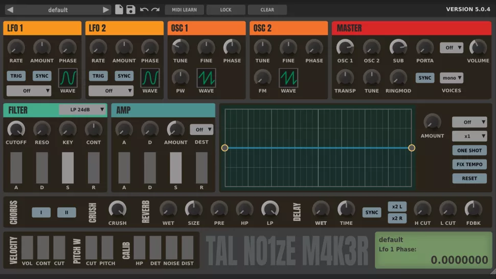
Task: Open LFO 1 destination dropdown
Action: pos(29,90)
